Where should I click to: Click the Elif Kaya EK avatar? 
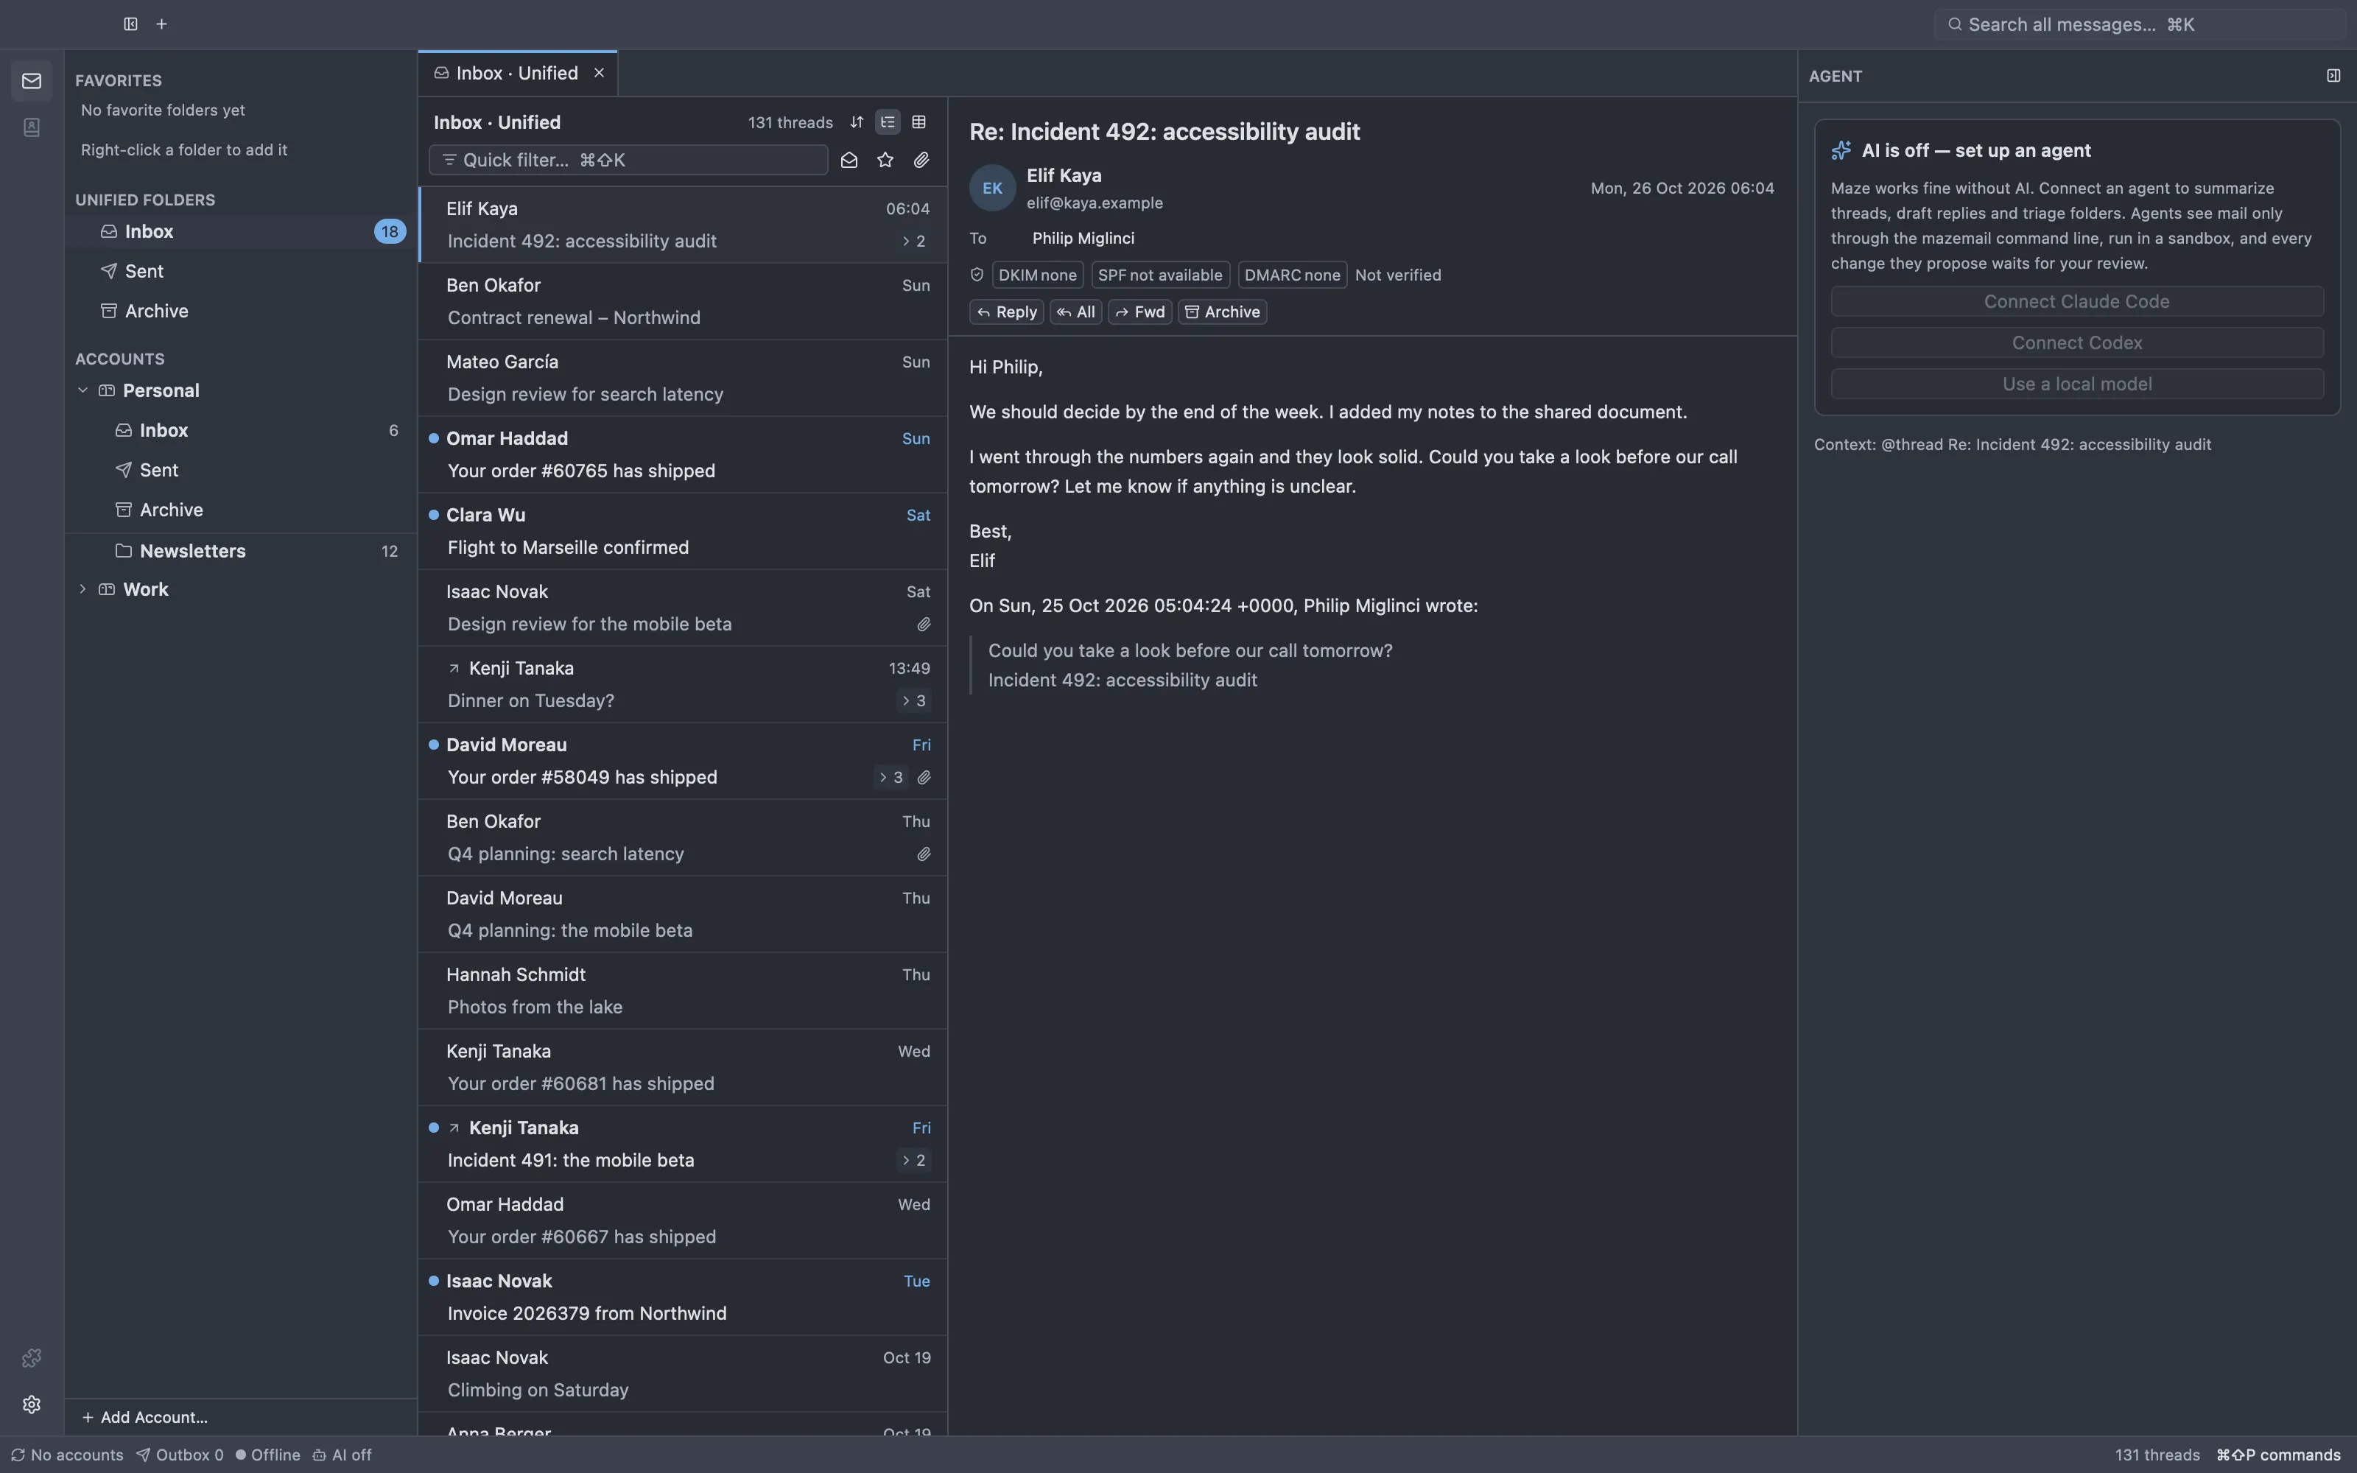click(x=991, y=188)
